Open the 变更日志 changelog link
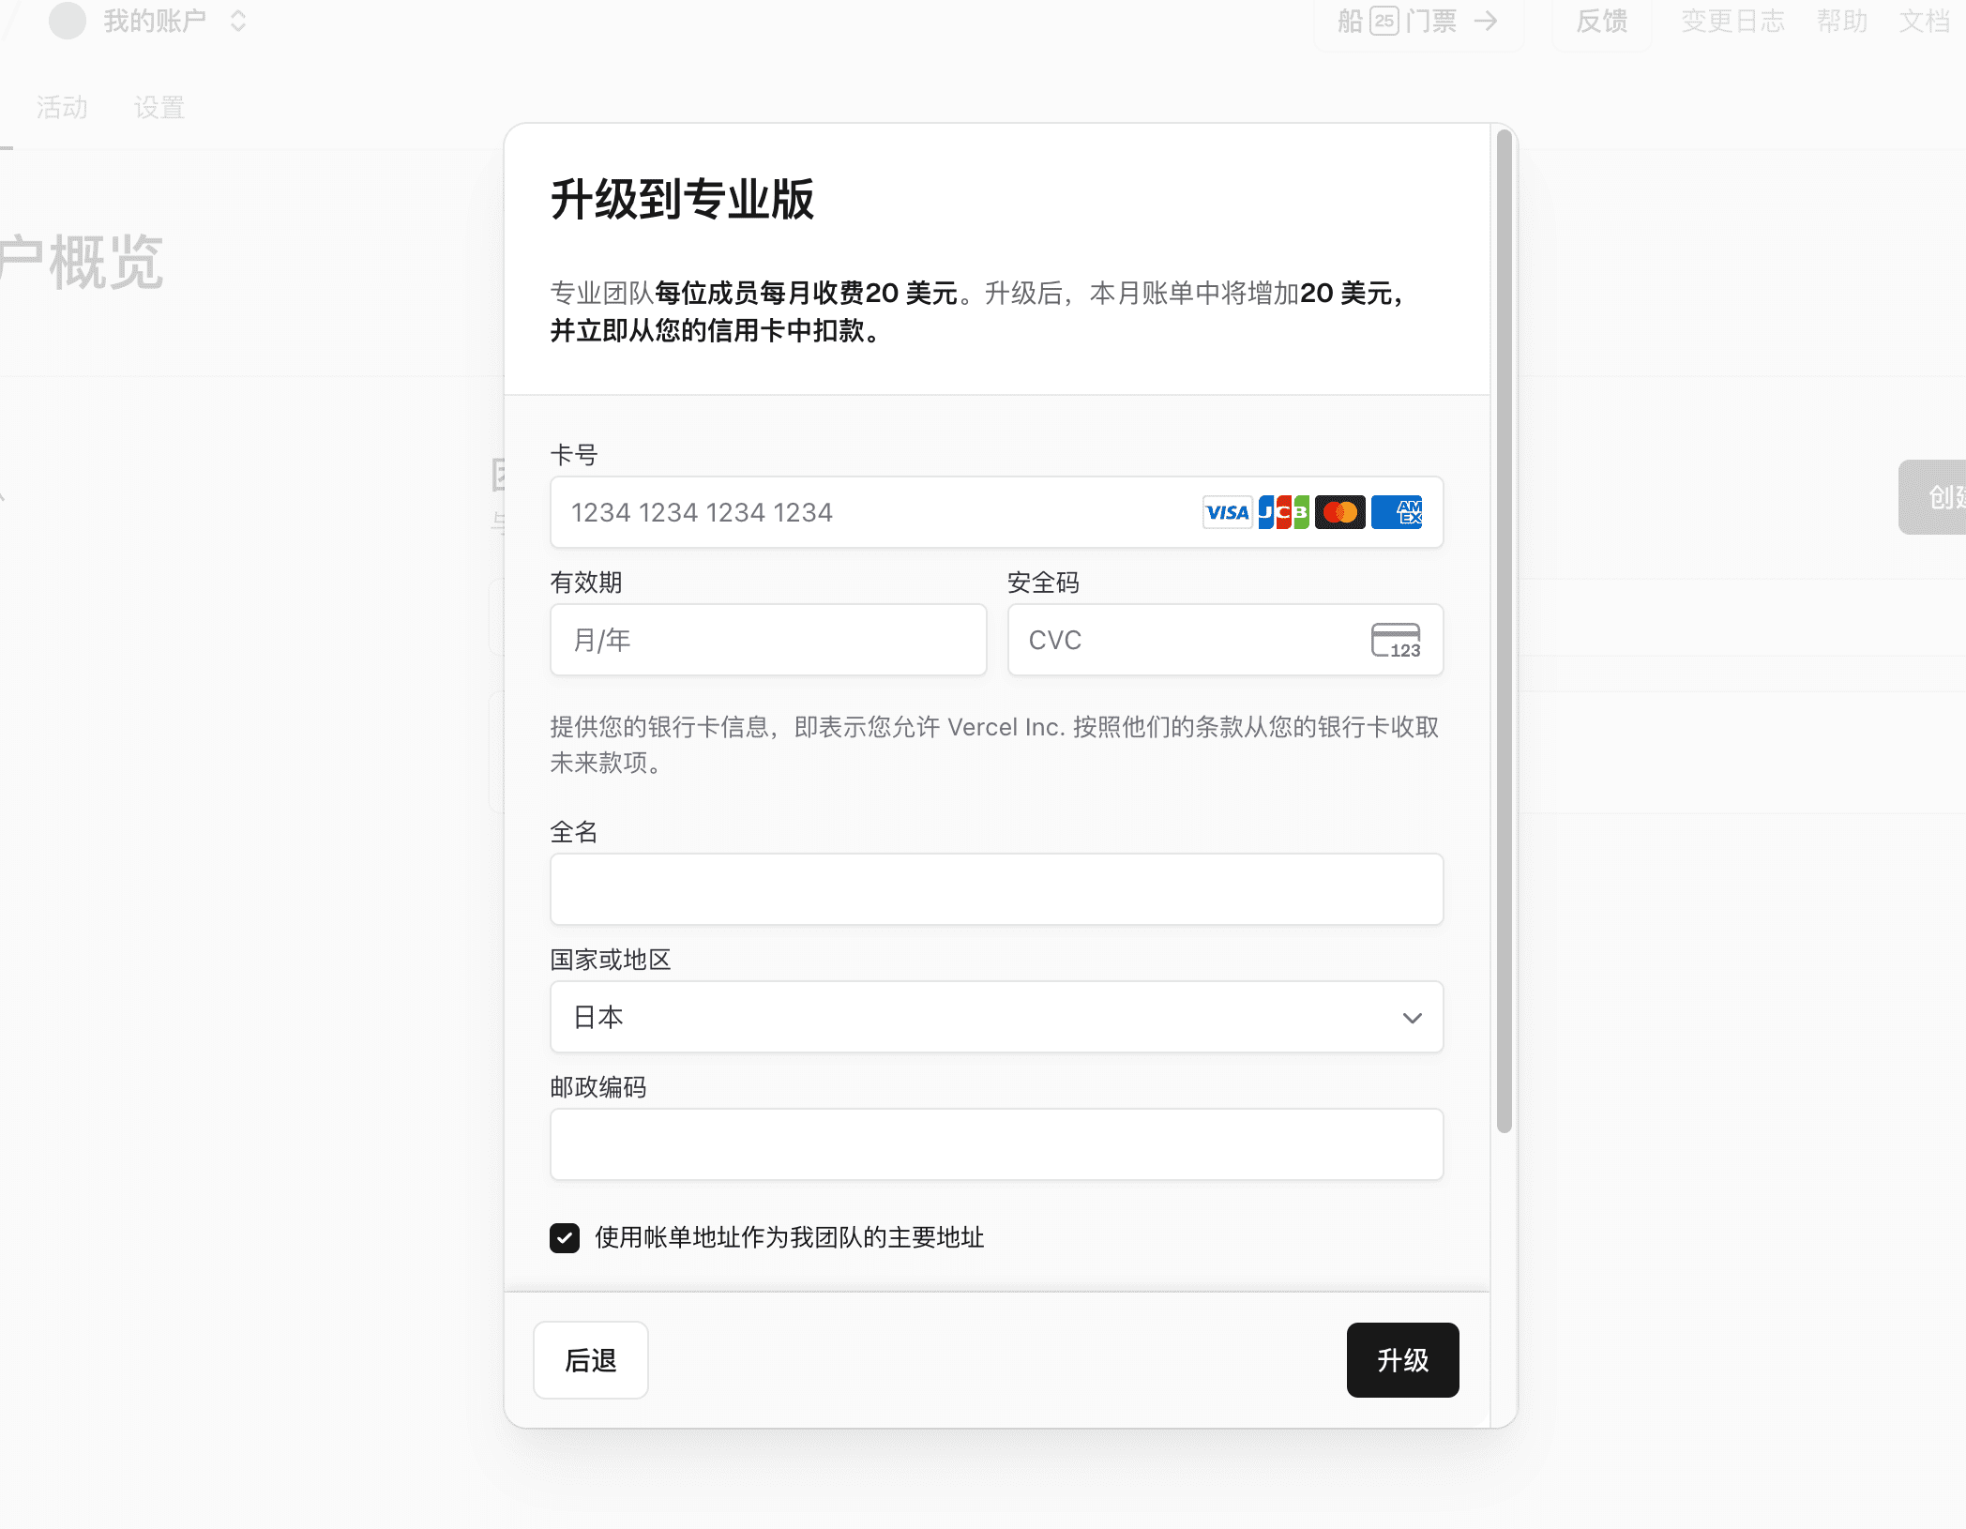 coord(1732,21)
